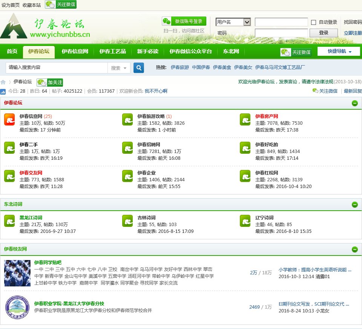The image size is (362, 329).
Task: Open latest post EI期刊论文写发，SCI期刊论文代
Action: pyautogui.click(x=314, y=304)
